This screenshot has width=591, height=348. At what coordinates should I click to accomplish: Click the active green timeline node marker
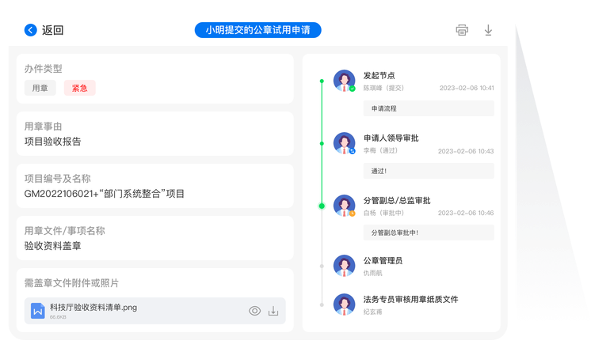click(x=322, y=206)
